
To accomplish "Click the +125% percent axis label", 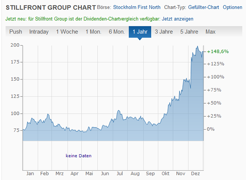I will pyautogui.click(x=216, y=64).
